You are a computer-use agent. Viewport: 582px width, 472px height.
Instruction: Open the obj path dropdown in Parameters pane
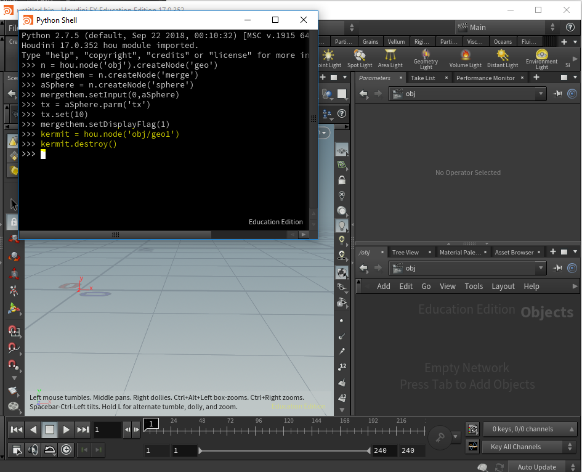[x=541, y=94]
